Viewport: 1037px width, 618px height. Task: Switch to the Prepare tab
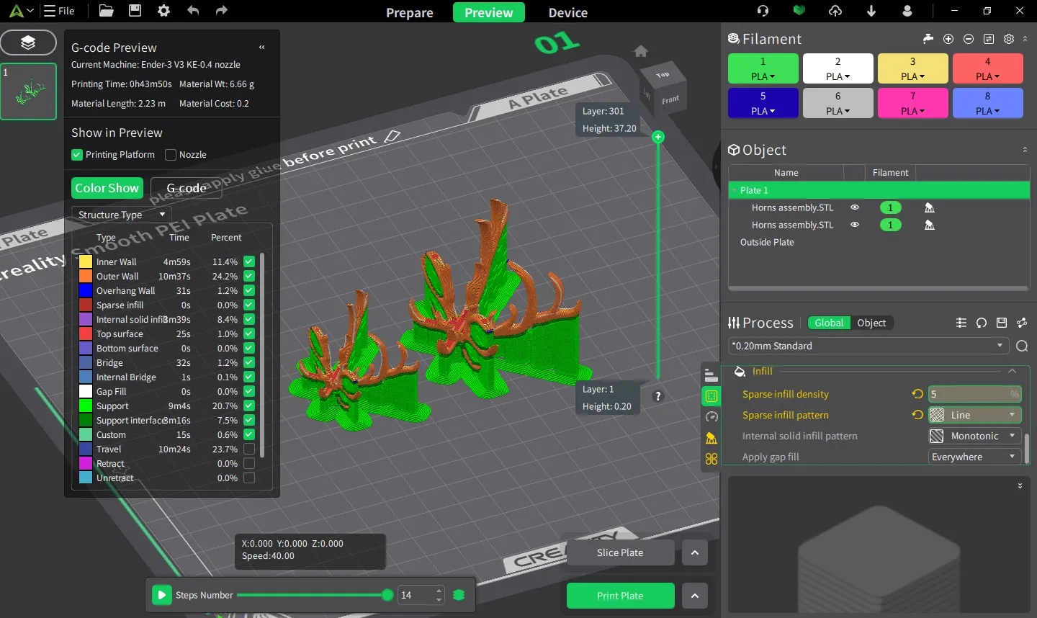(x=409, y=13)
